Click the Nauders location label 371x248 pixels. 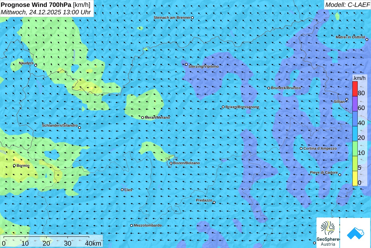[x=26, y=63]
